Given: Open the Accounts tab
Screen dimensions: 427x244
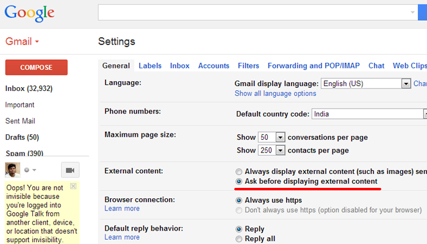Looking at the screenshot, I should (x=213, y=66).
